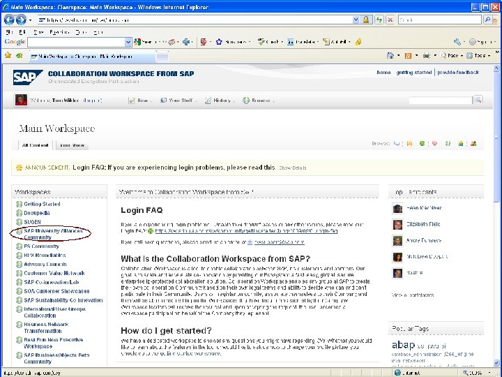This screenshot has width=502, height=377.
Task: Open the Favorites menu
Action: pos(59,32)
